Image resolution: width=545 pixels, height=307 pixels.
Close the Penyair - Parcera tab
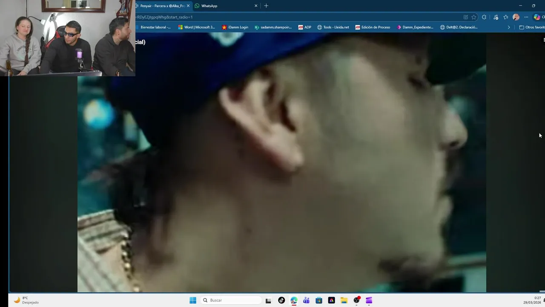[188, 6]
